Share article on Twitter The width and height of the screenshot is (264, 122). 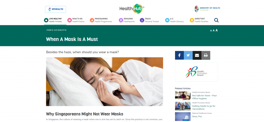(188, 55)
